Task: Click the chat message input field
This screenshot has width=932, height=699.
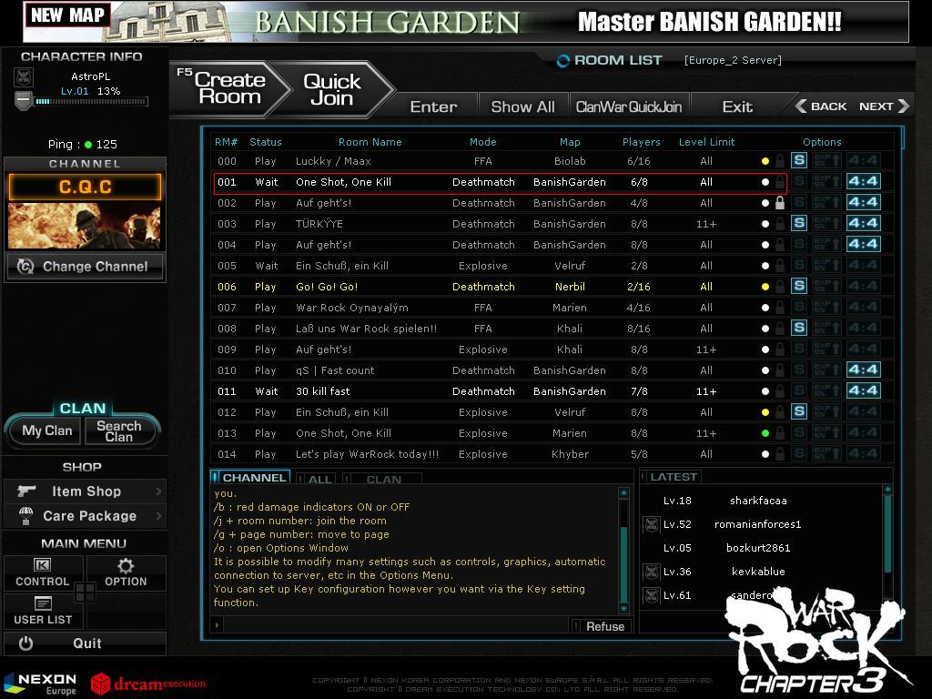Action: 396,625
